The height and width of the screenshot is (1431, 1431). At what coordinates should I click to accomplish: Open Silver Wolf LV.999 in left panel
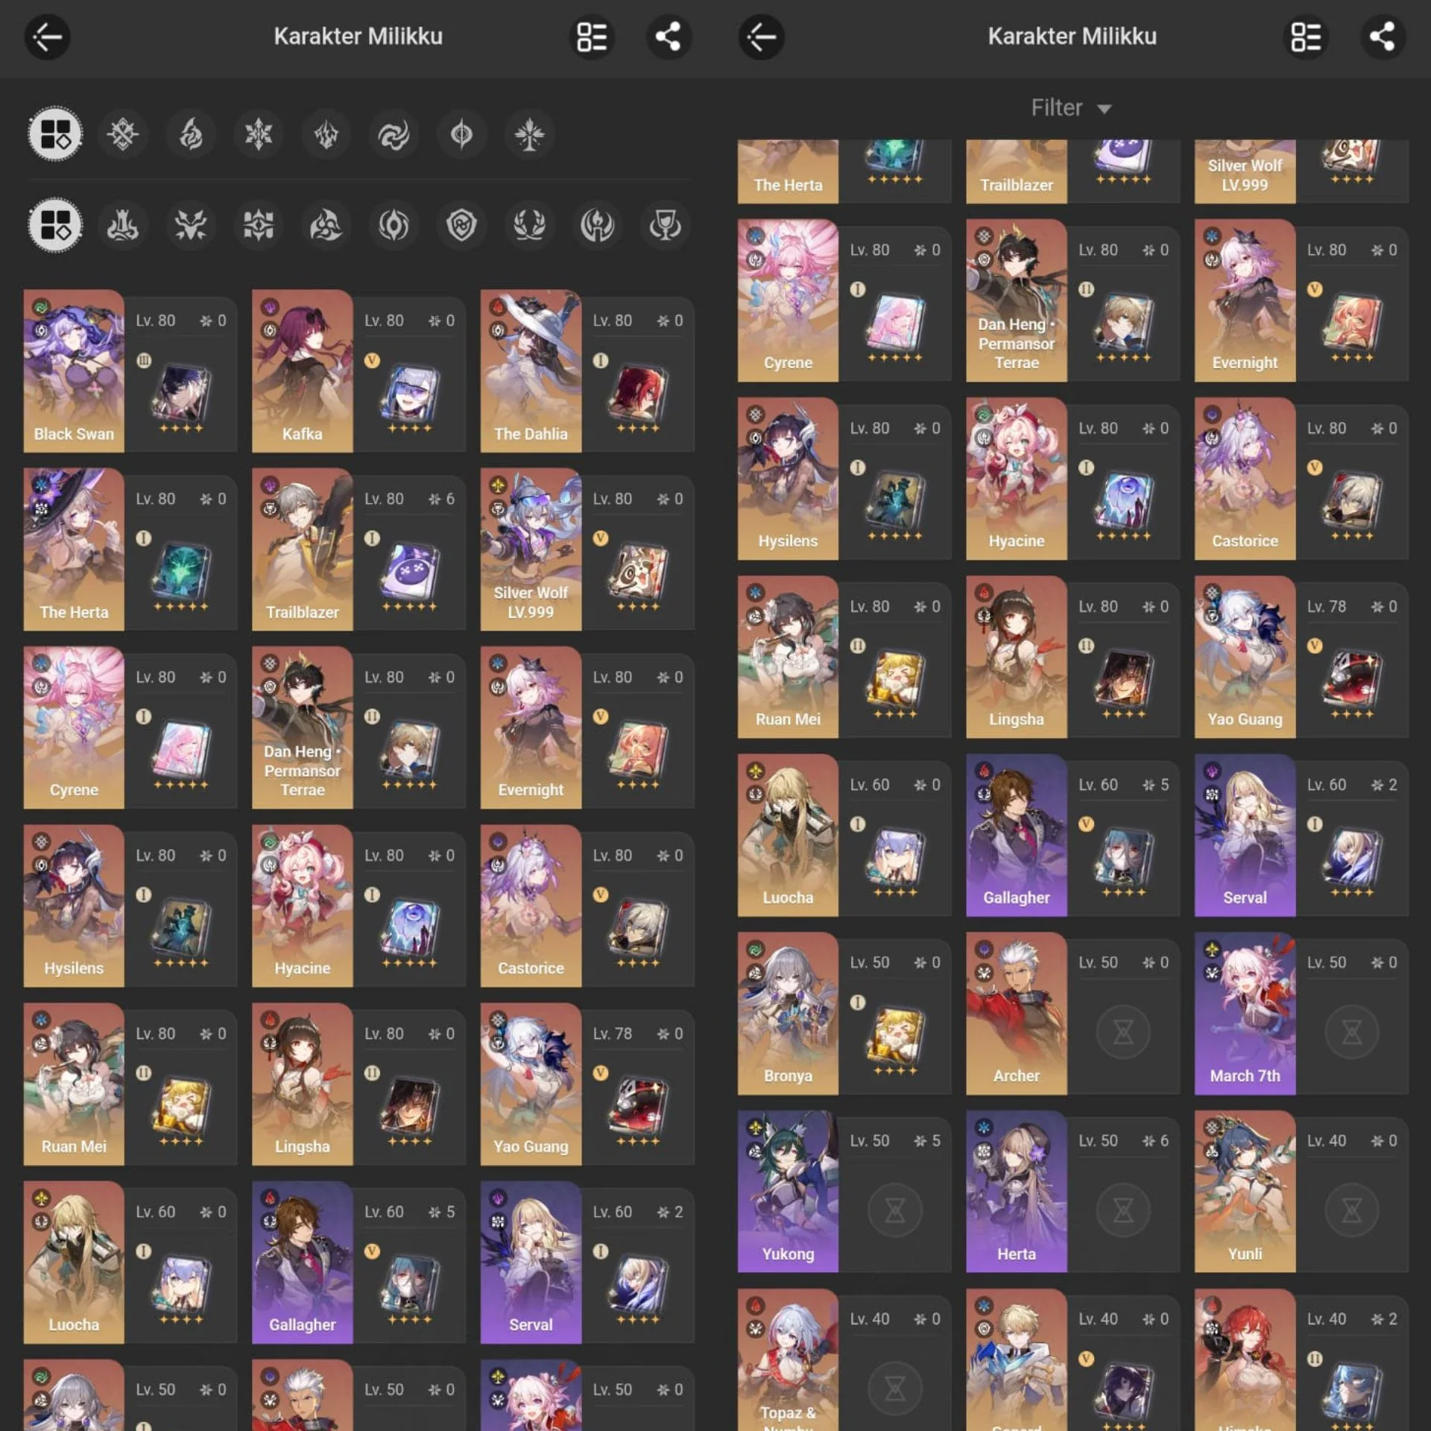coord(531,549)
